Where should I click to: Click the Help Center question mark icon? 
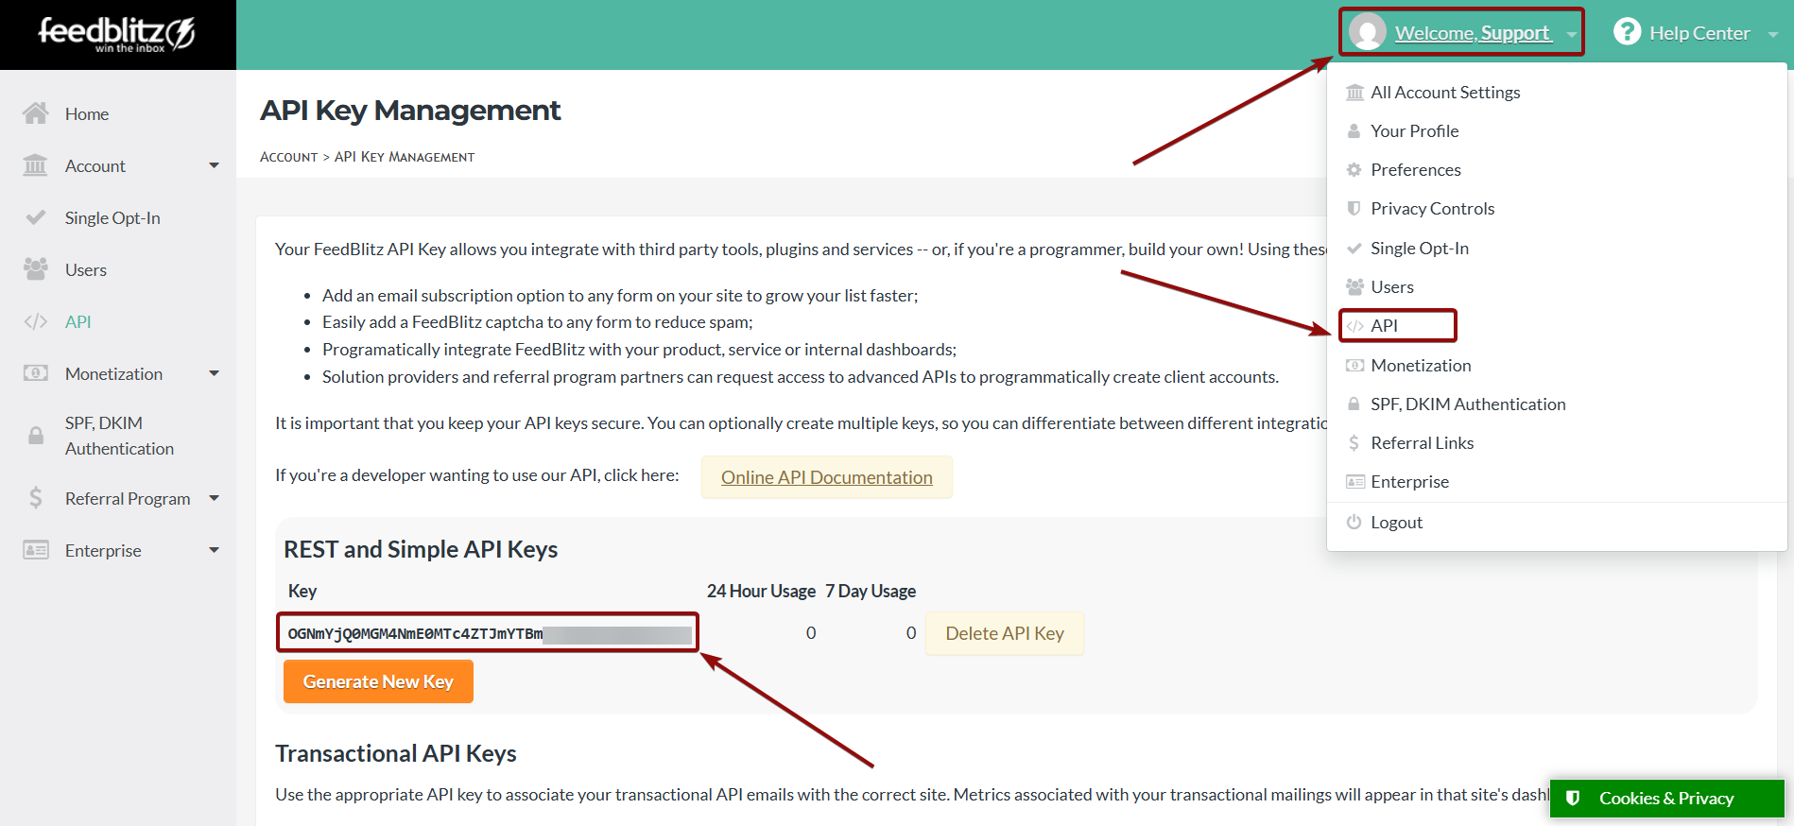click(1627, 32)
